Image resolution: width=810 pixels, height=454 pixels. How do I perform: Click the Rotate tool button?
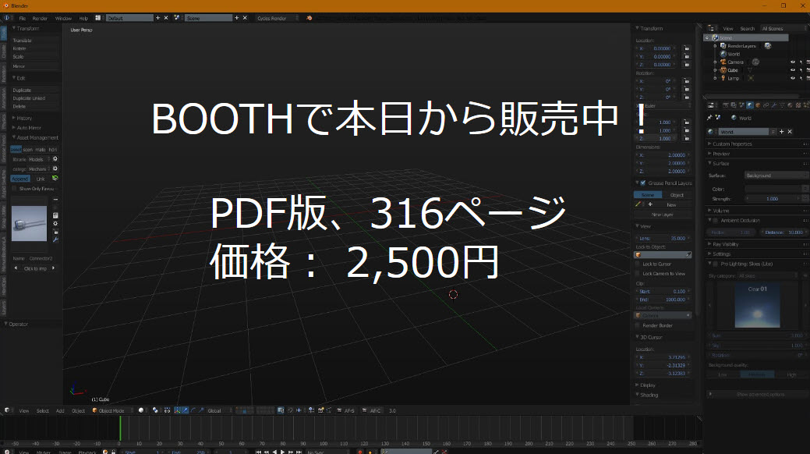(35, 48)
